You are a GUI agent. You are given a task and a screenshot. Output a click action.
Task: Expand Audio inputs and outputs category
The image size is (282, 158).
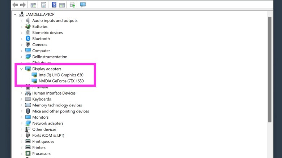(x=21, y=21)
